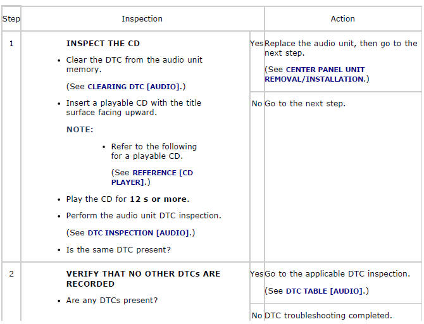The width and height of the screenshot is (424, 324).
Task: Open the CLEARING DTC [AUDIO] link
Action: click(133, 86)
